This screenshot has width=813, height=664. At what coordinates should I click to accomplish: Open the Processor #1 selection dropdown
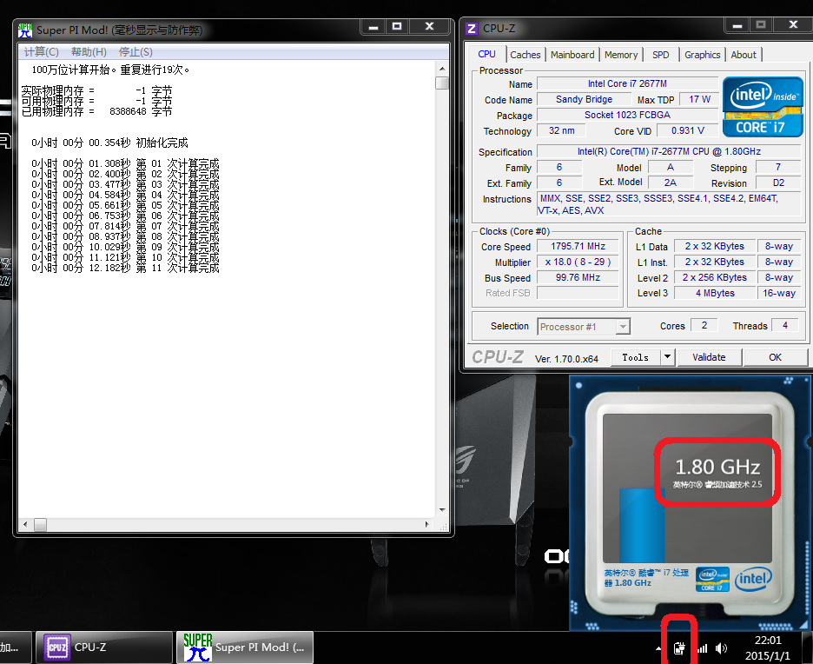pyautogui.click(x=584, y=326)
